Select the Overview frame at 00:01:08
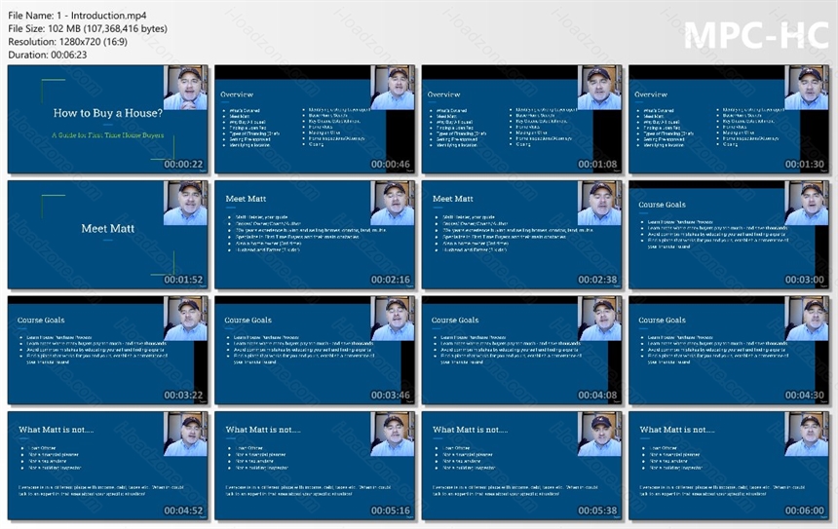This screenshot has height=529, width=838. click(x=521, y=119)
